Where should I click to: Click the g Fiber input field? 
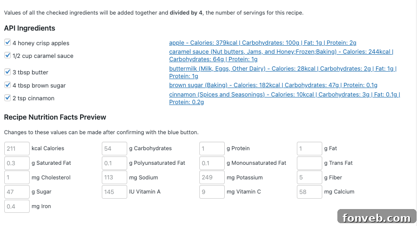point(310,178)
